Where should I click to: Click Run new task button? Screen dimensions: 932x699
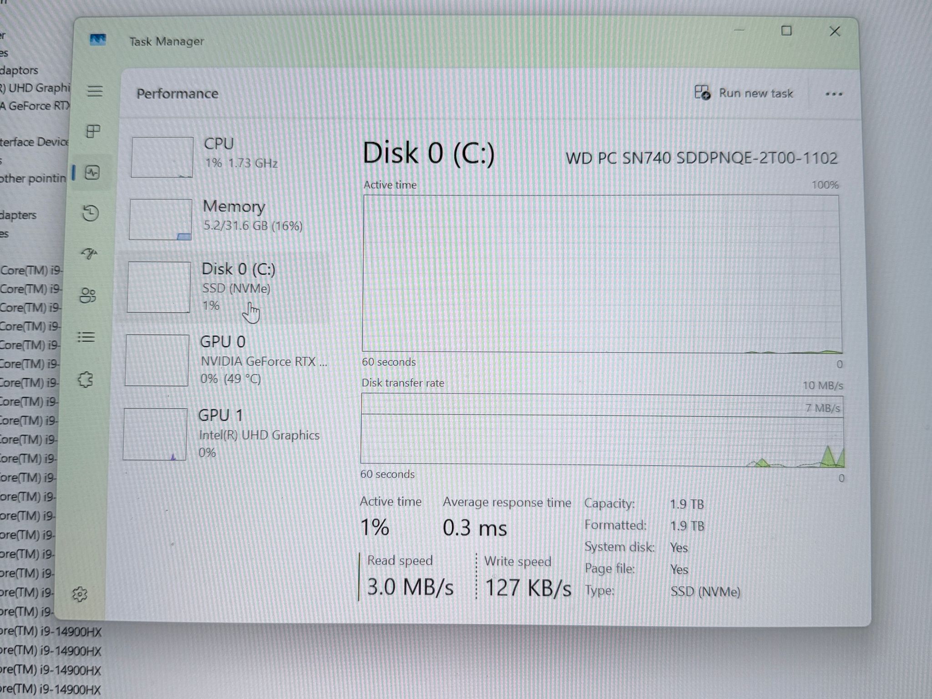click(744, 93)
